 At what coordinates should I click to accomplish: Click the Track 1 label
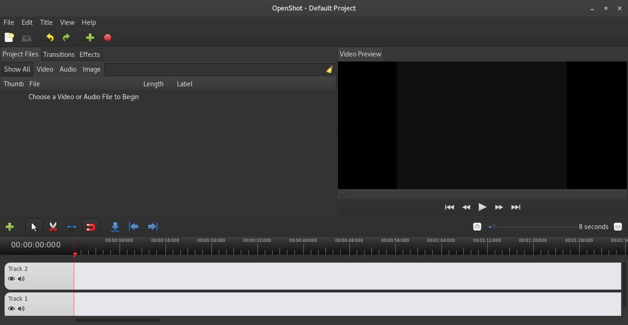[x=18, y=299]
